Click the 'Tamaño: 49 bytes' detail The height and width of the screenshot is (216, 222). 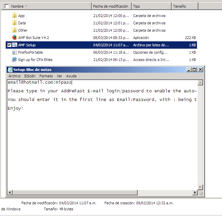(x=58, y=209)
